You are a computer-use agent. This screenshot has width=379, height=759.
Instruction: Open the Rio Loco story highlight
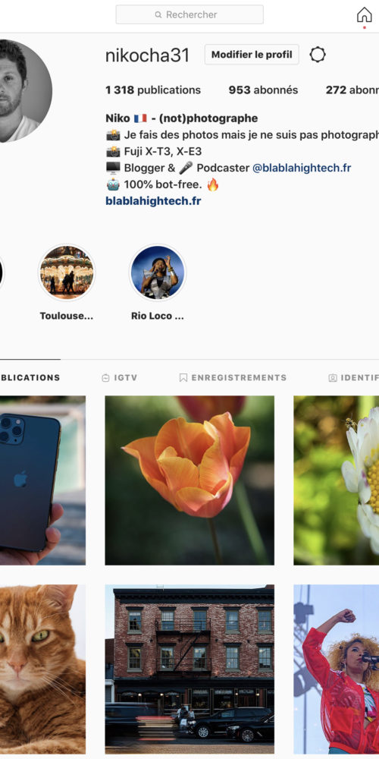click(158, 272)
